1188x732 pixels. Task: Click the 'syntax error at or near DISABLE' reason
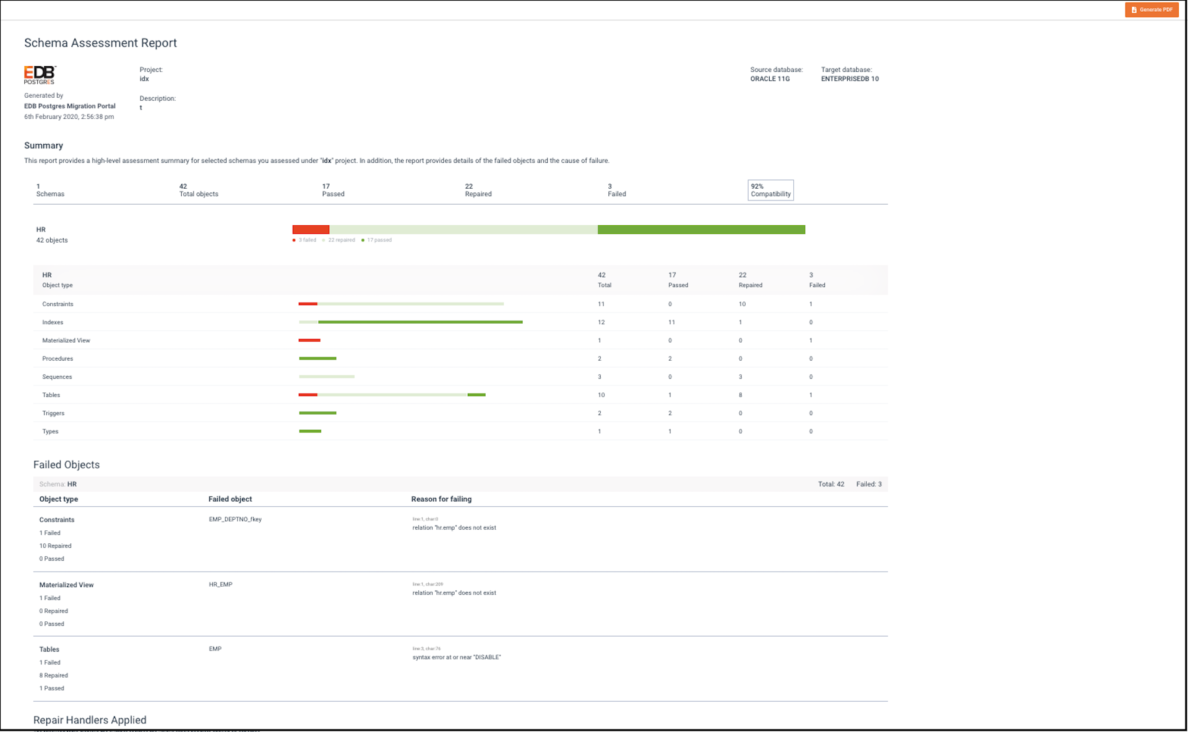click(x=457, y=657)
